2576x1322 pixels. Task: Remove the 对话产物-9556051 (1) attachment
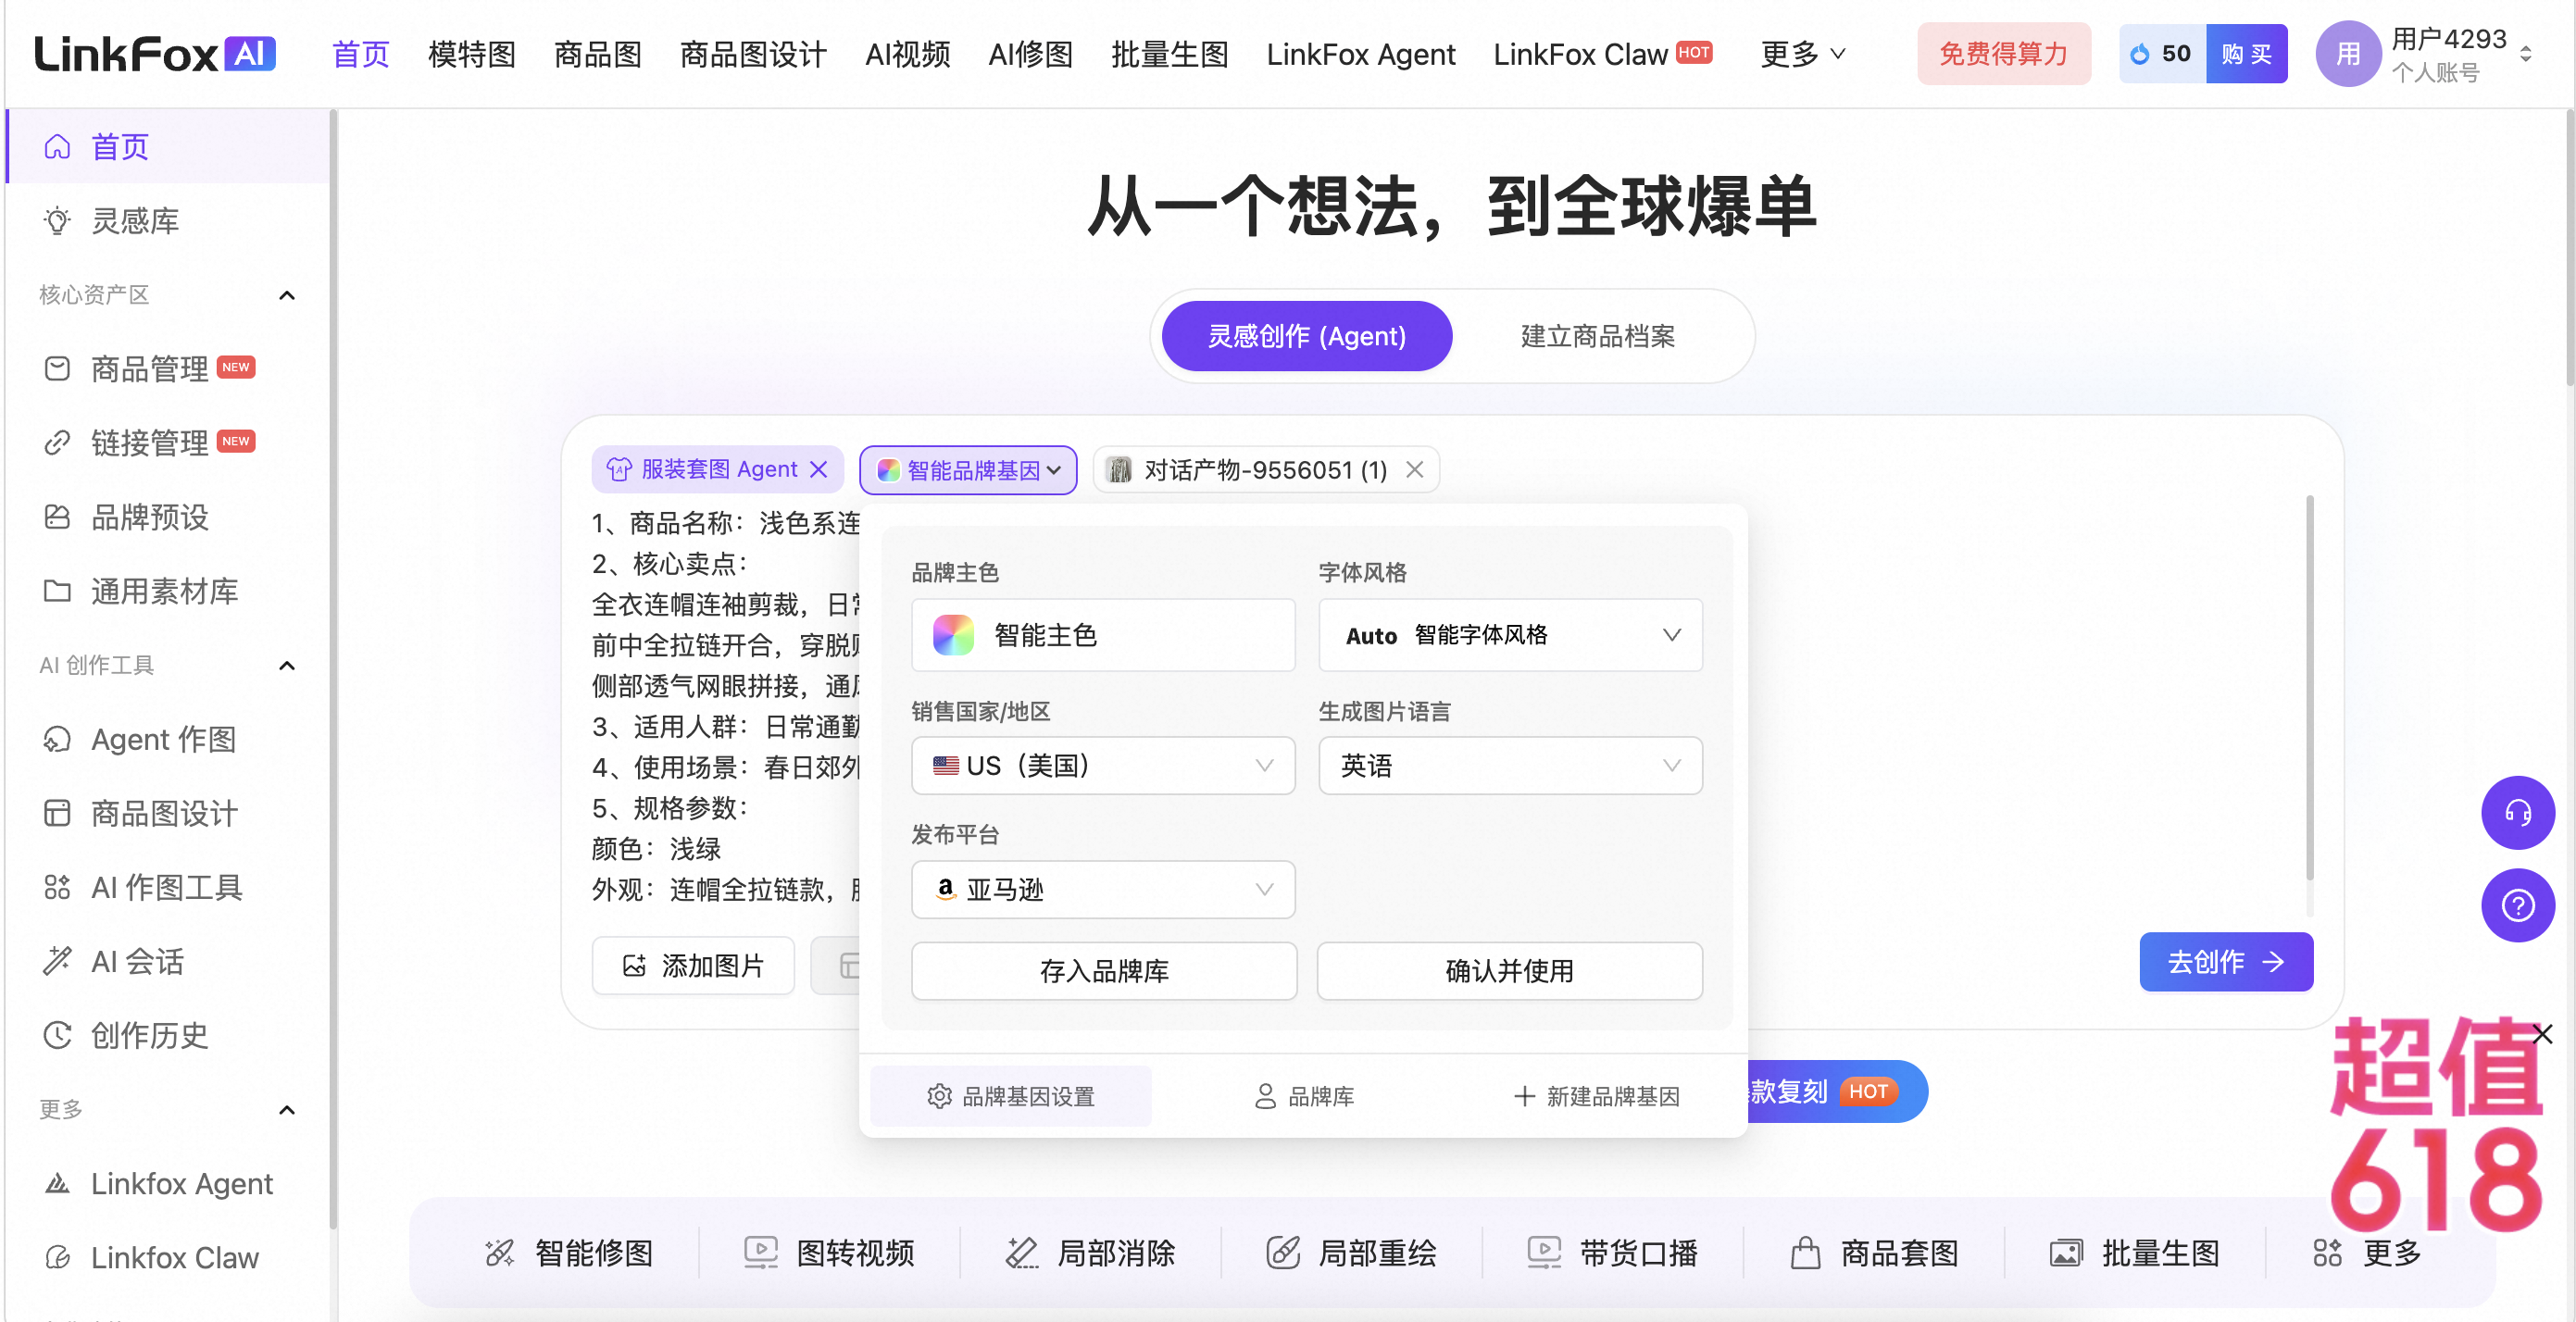pos(1414,470)
